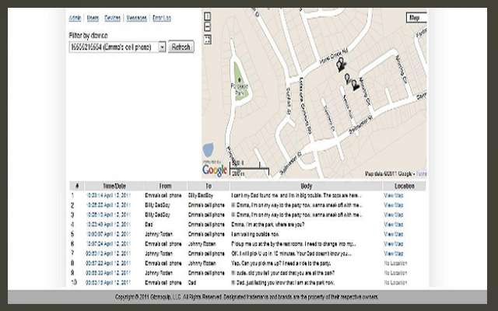
Task: Open the Devices menu link
Action: pos(114,16)
